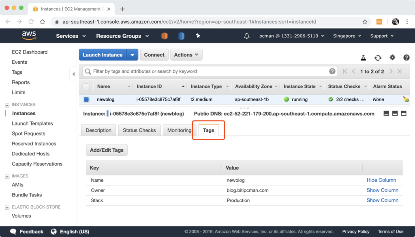Switch to the Status Checks tab
Screen dimensions: 415x237
coord(139,130)
